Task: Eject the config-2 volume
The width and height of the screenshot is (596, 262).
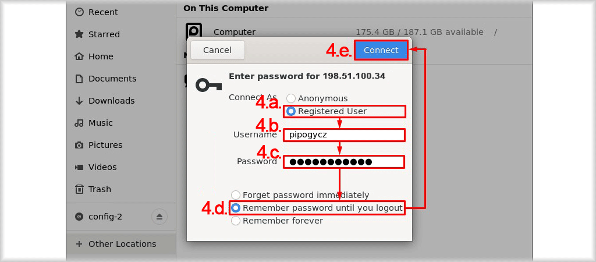Action: click(159, 217)
